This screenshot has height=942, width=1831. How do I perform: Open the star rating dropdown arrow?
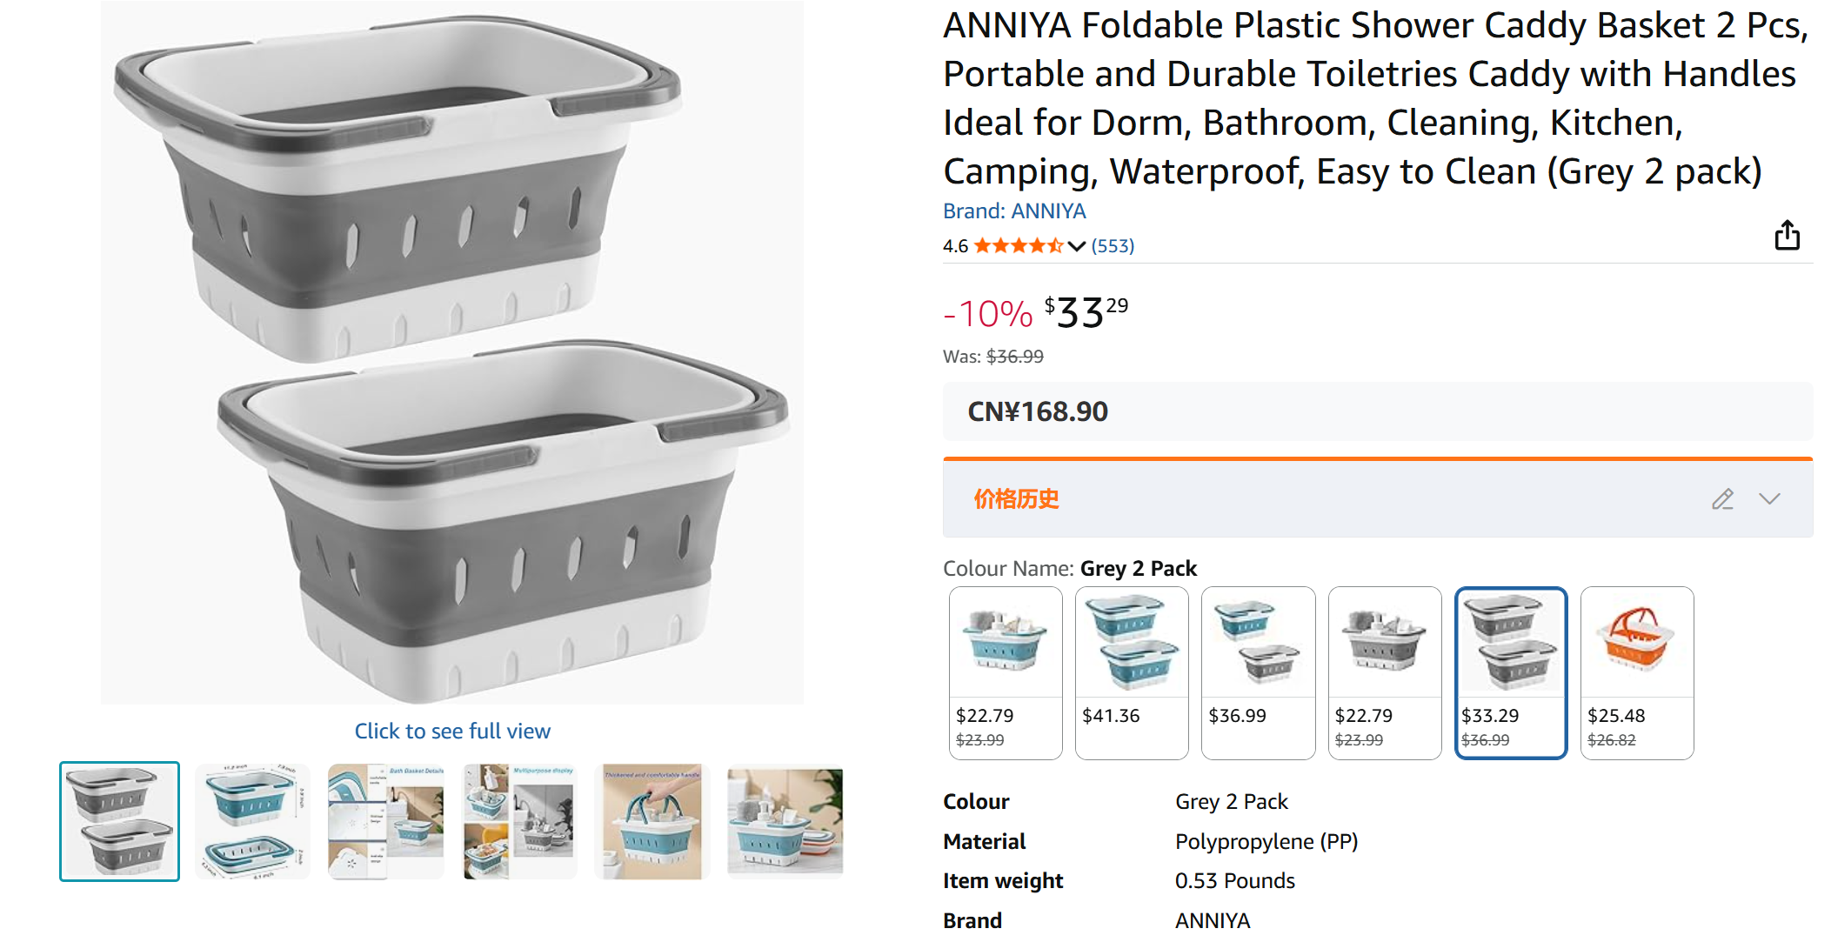[1077, 246]
